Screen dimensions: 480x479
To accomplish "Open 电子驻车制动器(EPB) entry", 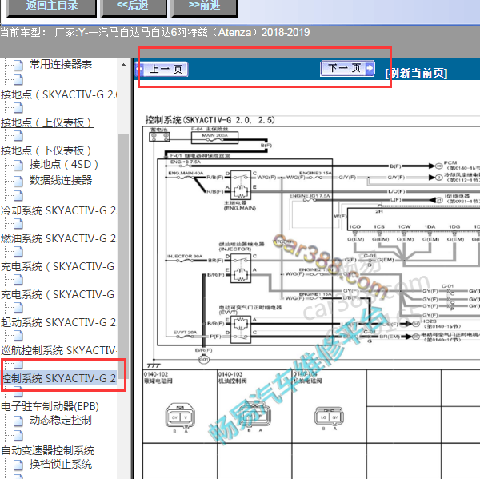I will coord(50,406).
